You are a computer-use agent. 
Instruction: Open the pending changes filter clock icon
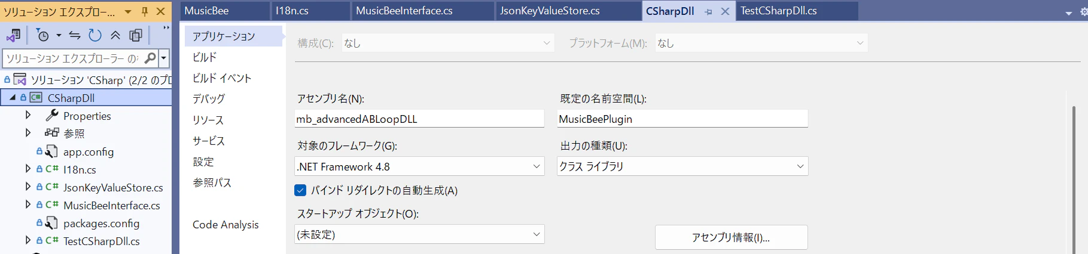[43, 36]
